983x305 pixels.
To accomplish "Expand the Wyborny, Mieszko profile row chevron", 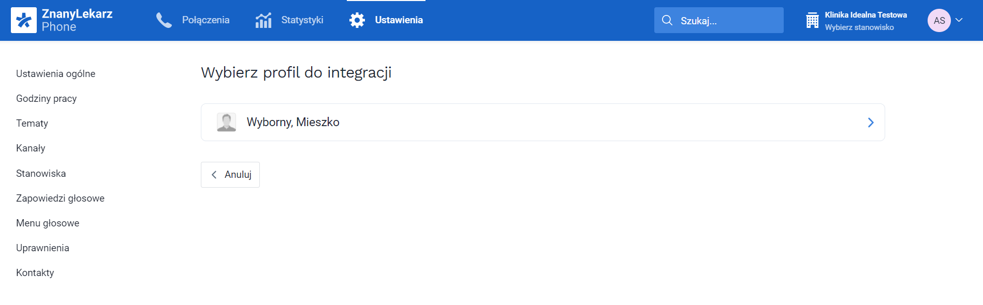I will [871, 123].
